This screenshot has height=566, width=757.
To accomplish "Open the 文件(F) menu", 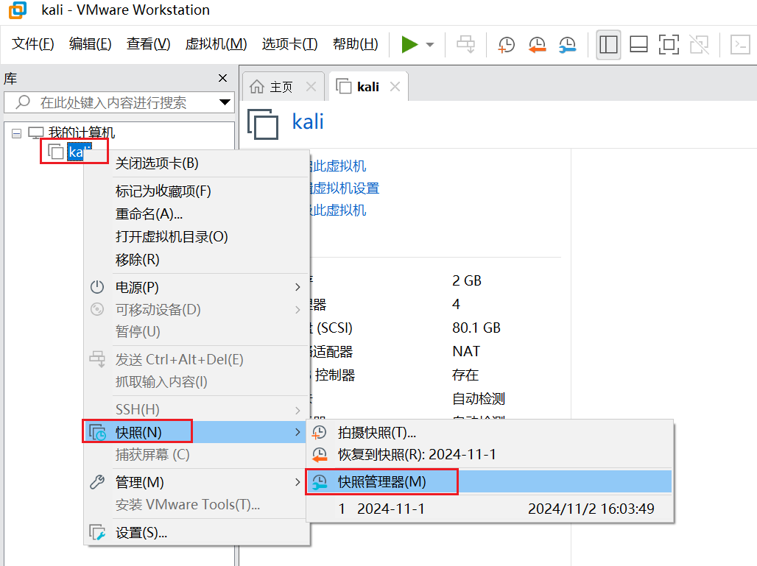I will click(x=33, y=44).
